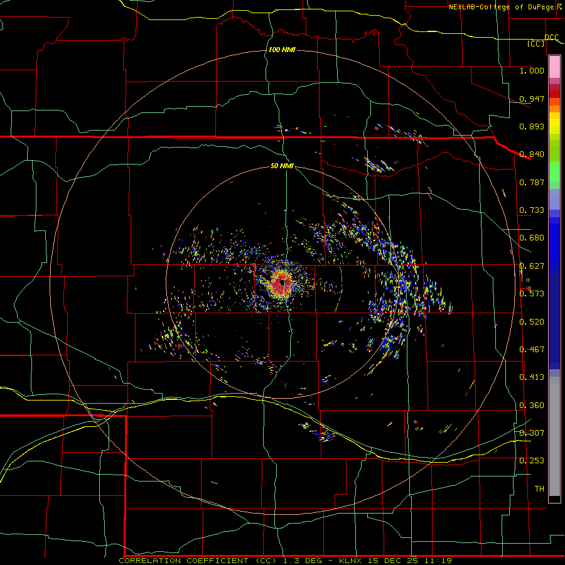Click the 1.000 value on the color scale
This screenshot has width=565, height=565.
532,70
